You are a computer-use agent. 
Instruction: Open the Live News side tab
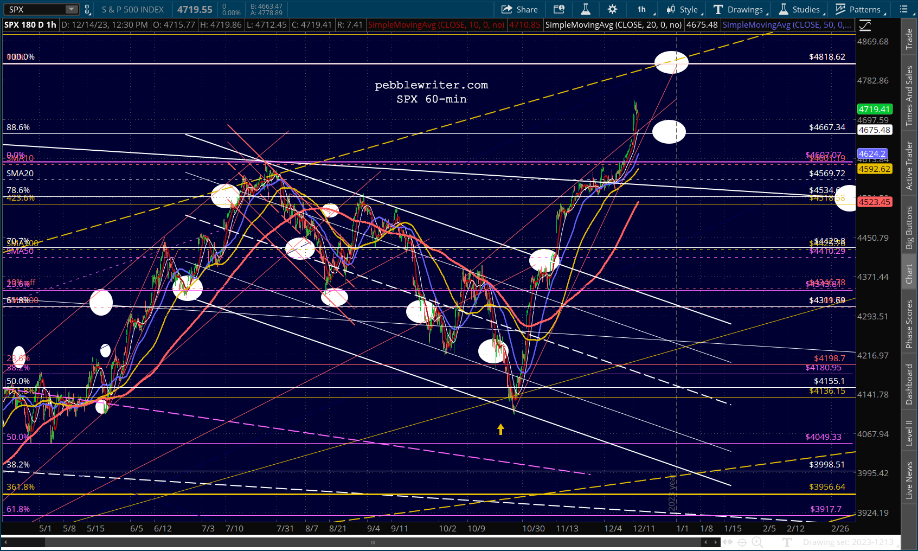click(909, 480)
